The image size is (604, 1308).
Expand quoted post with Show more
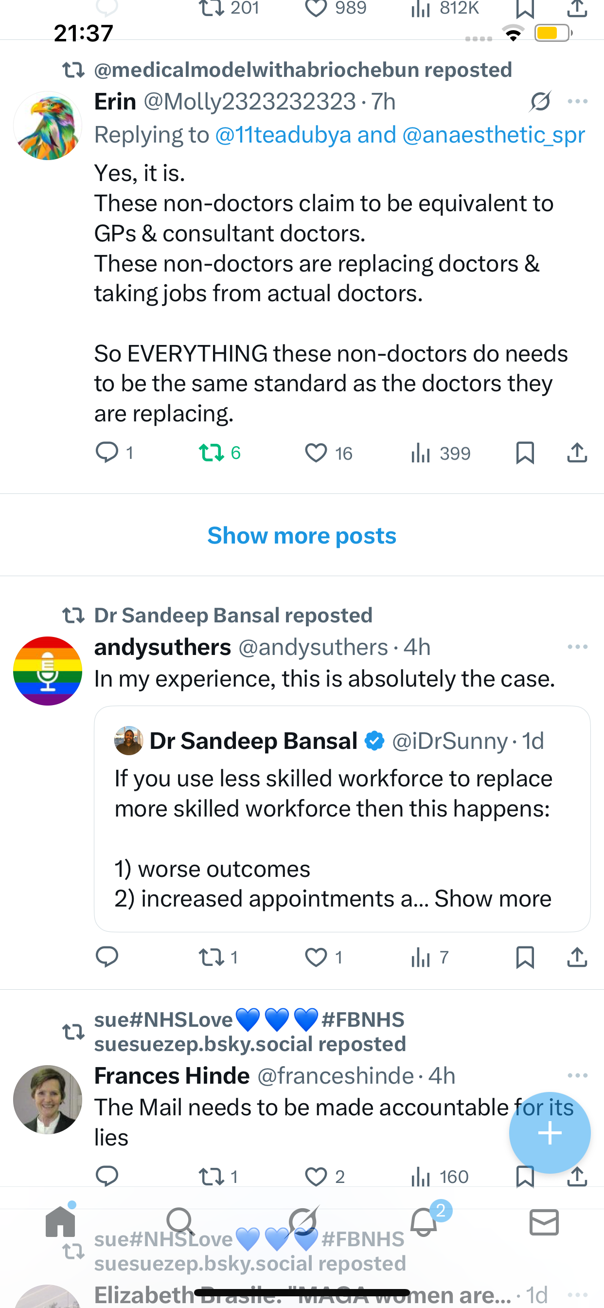coord(493,899)
